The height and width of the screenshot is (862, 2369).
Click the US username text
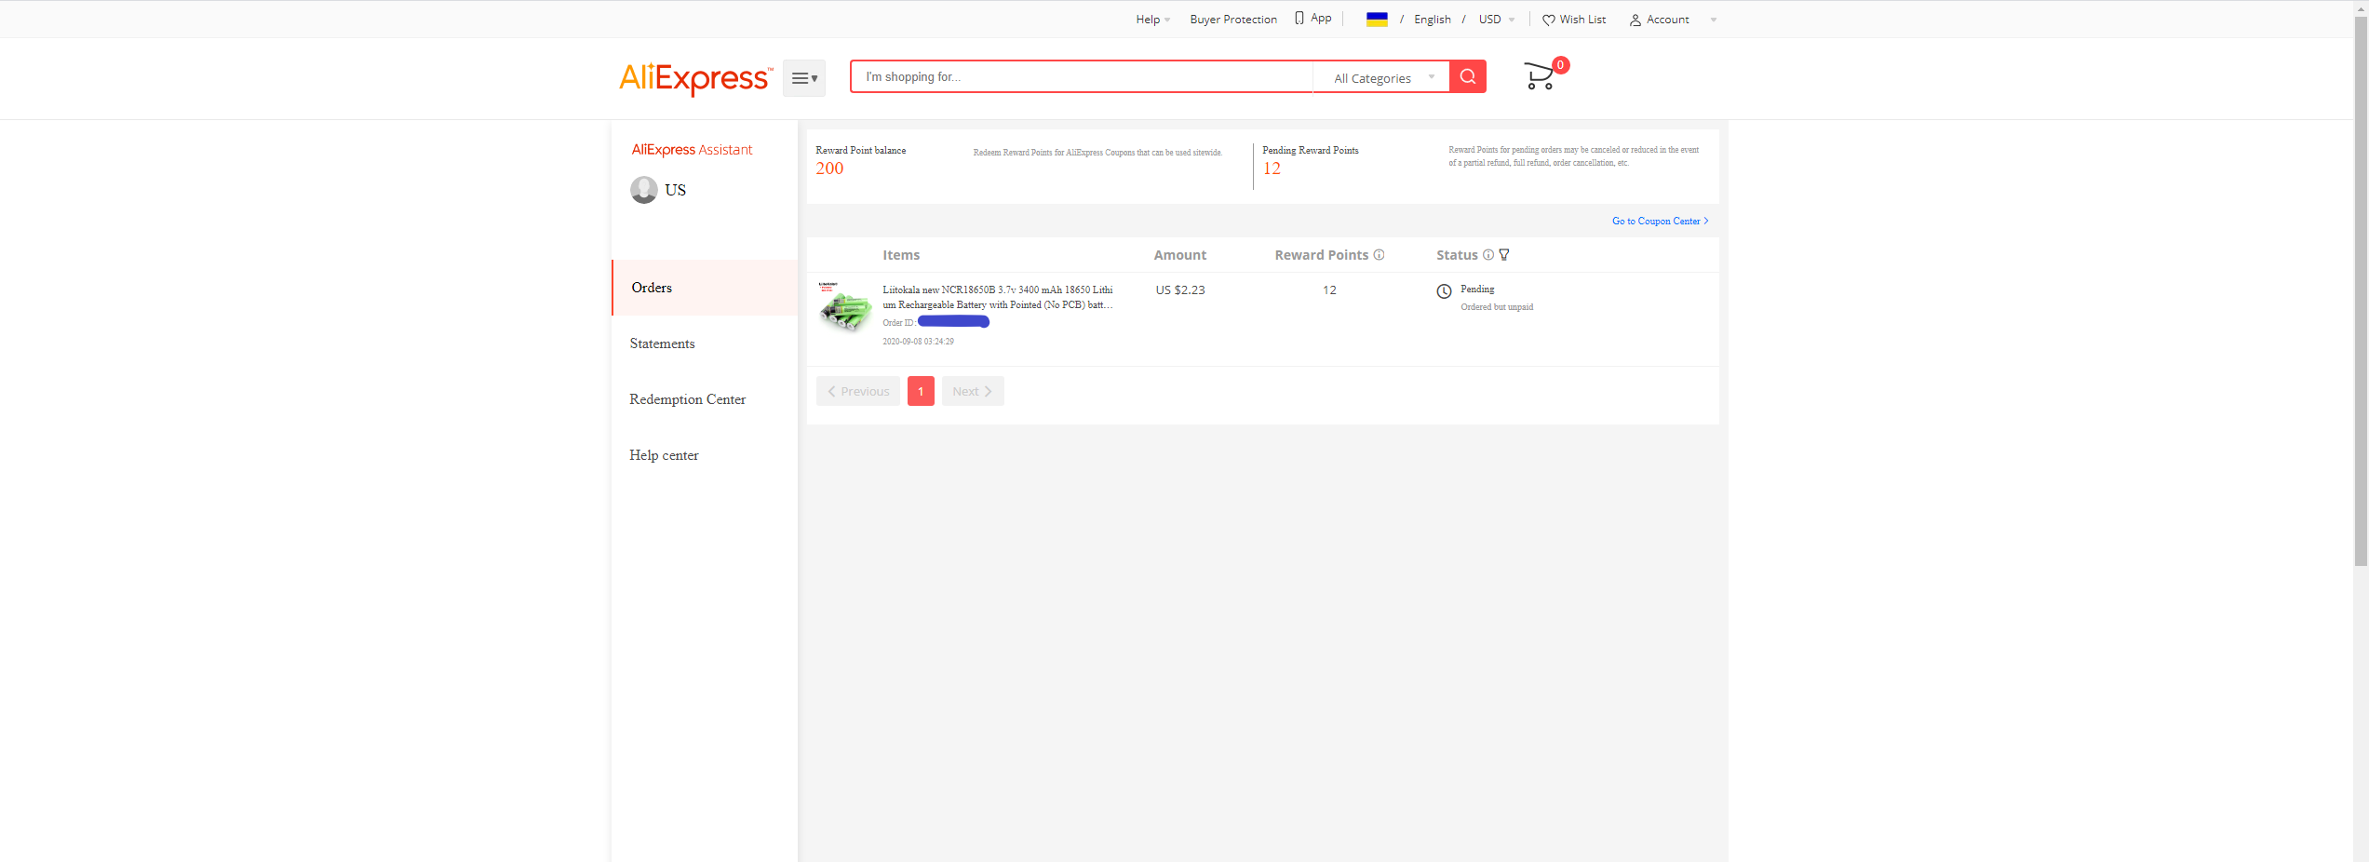coord(675,190)
